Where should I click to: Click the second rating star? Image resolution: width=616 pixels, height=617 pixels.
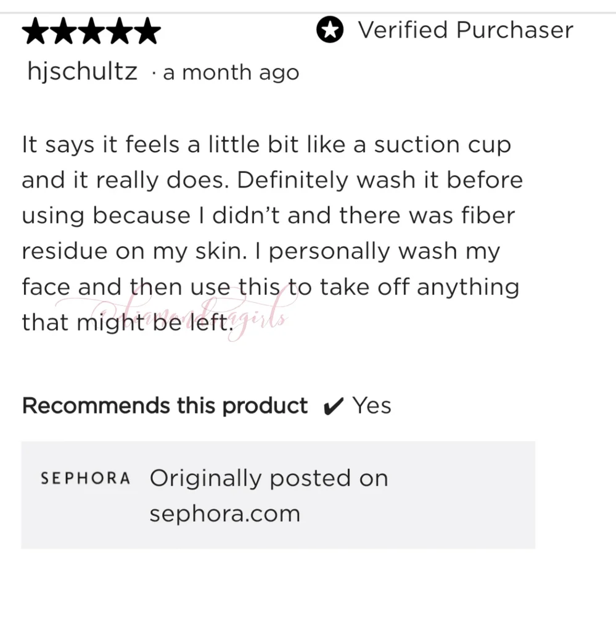pos(64,31)
